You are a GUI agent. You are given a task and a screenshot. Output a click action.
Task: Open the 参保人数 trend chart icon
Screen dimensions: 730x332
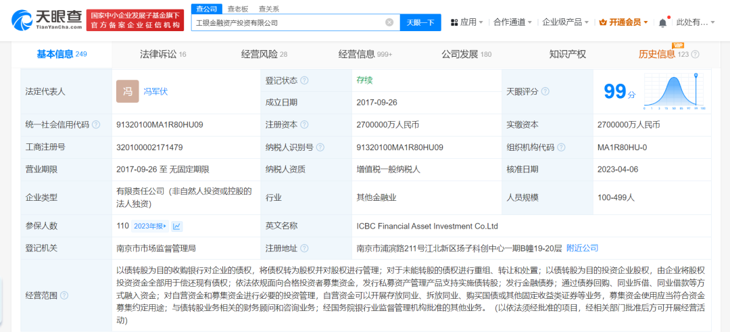tap(177, 227)
